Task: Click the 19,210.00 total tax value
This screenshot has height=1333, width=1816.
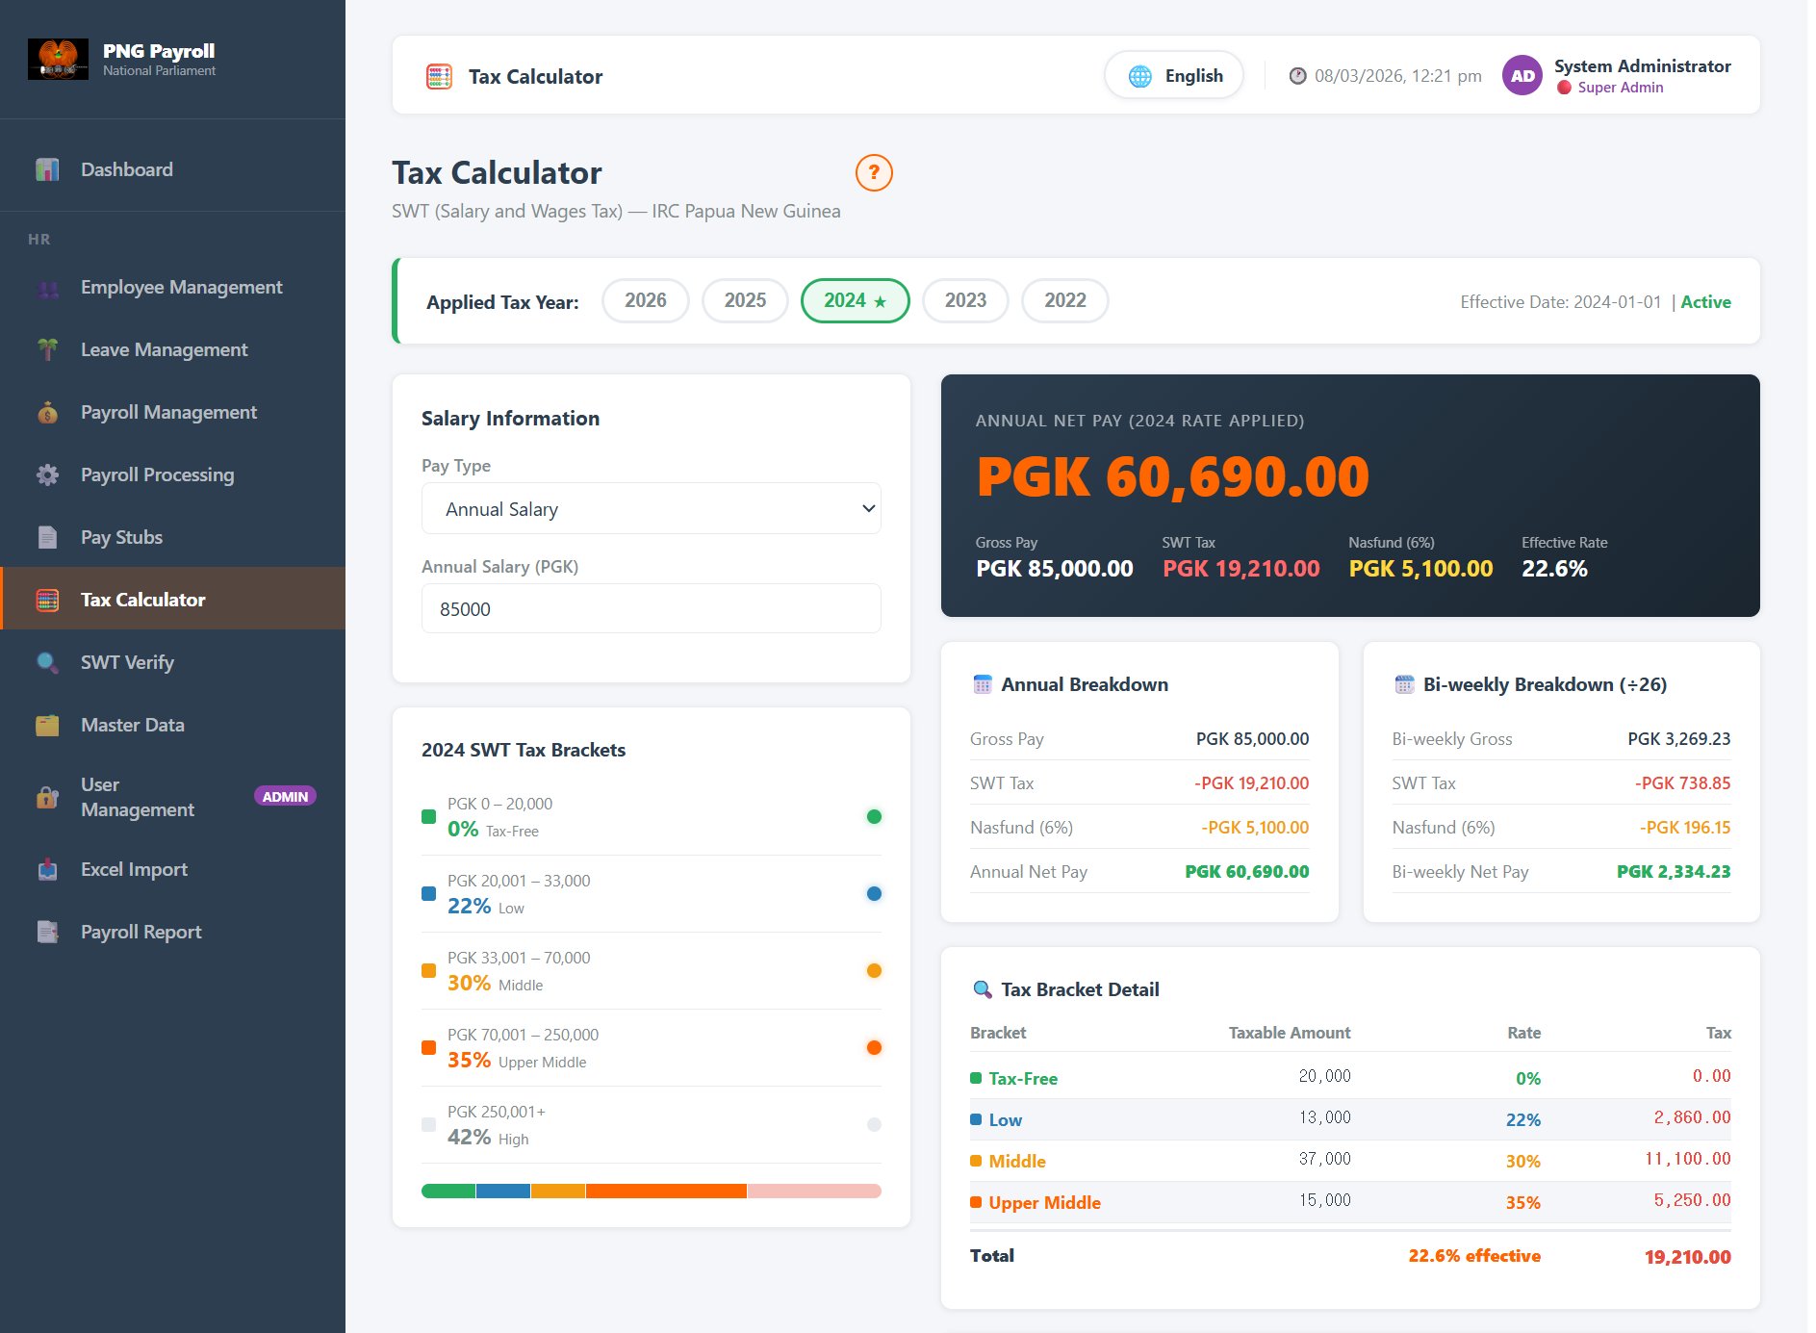Action: coord(1688,1257)
